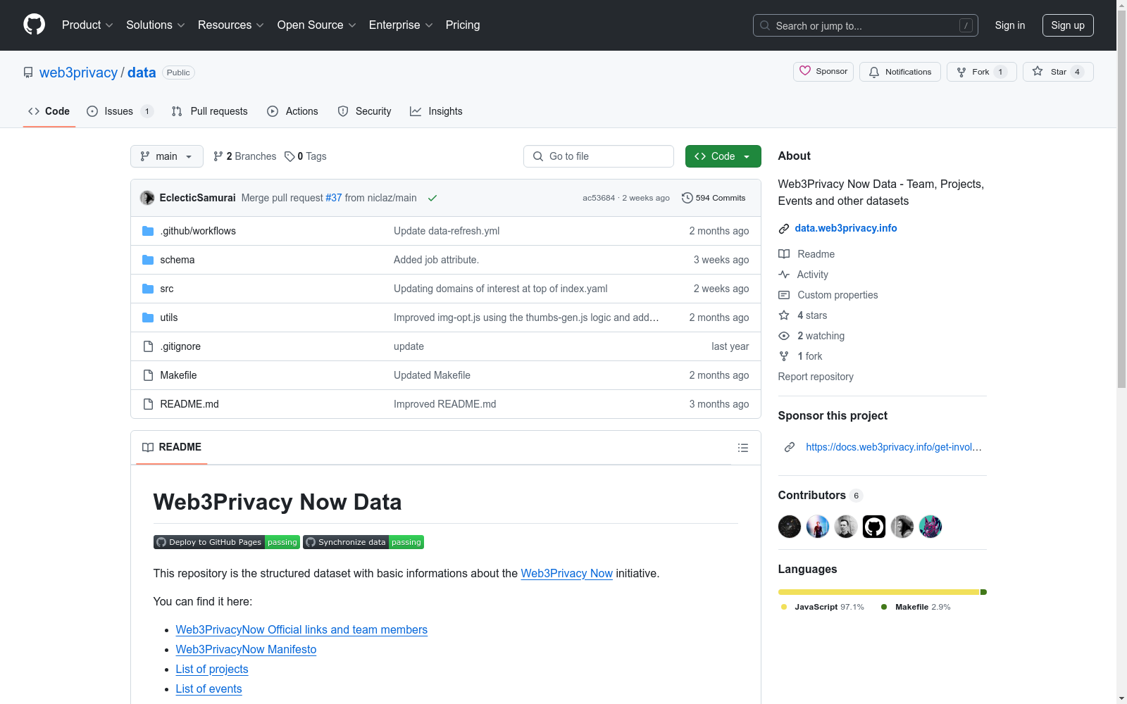Viewport: 1127px width, 704px height.
Task: Click the GitHub logo icon
Action: pyautogui.click(x=34, y=25)
